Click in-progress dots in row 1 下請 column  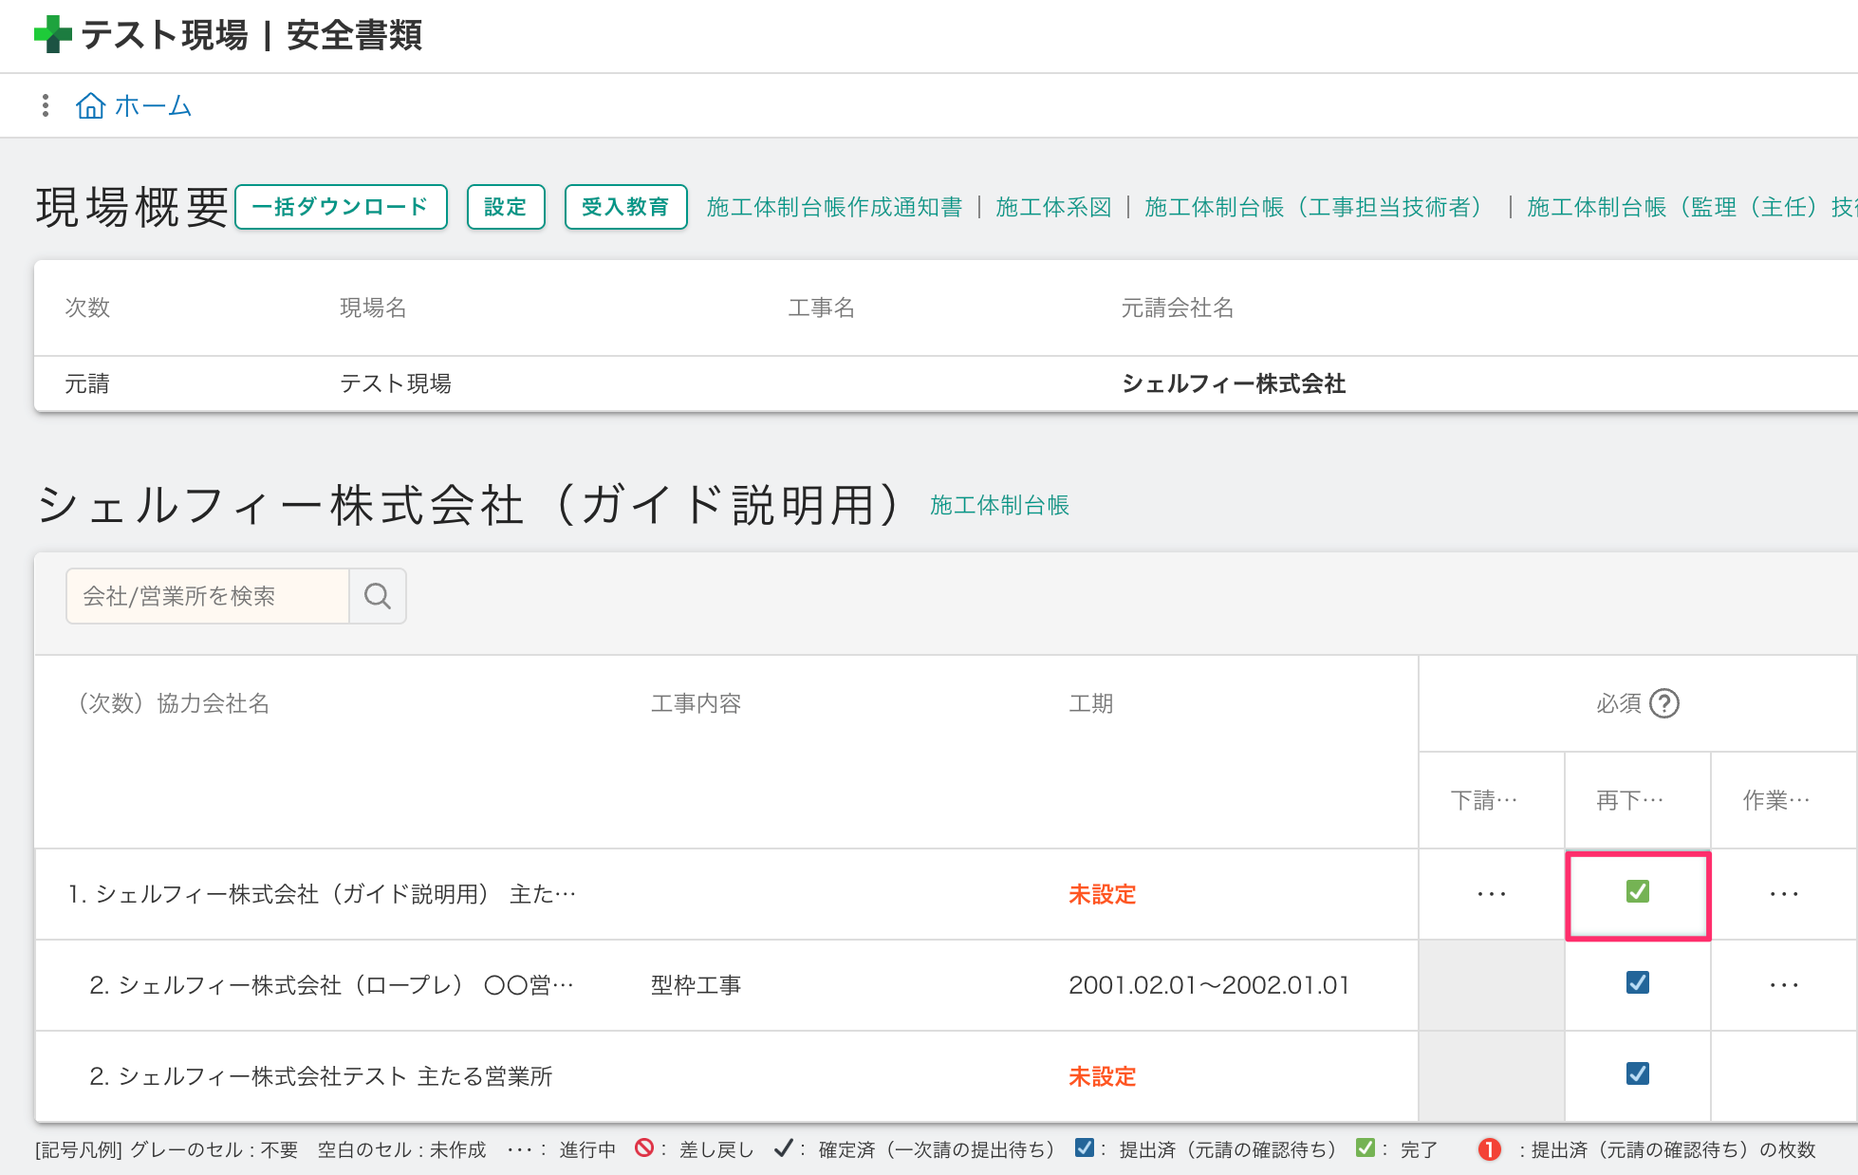pyautogui.click(x=1491, y=894)
